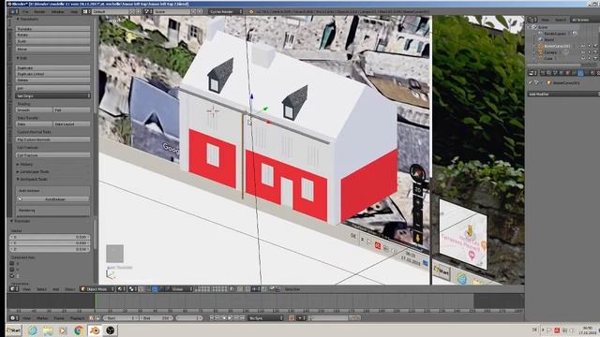The height and width of the screenshot is (337, 600).
Task: Select the scale manipulator icon
Action: 167,289
